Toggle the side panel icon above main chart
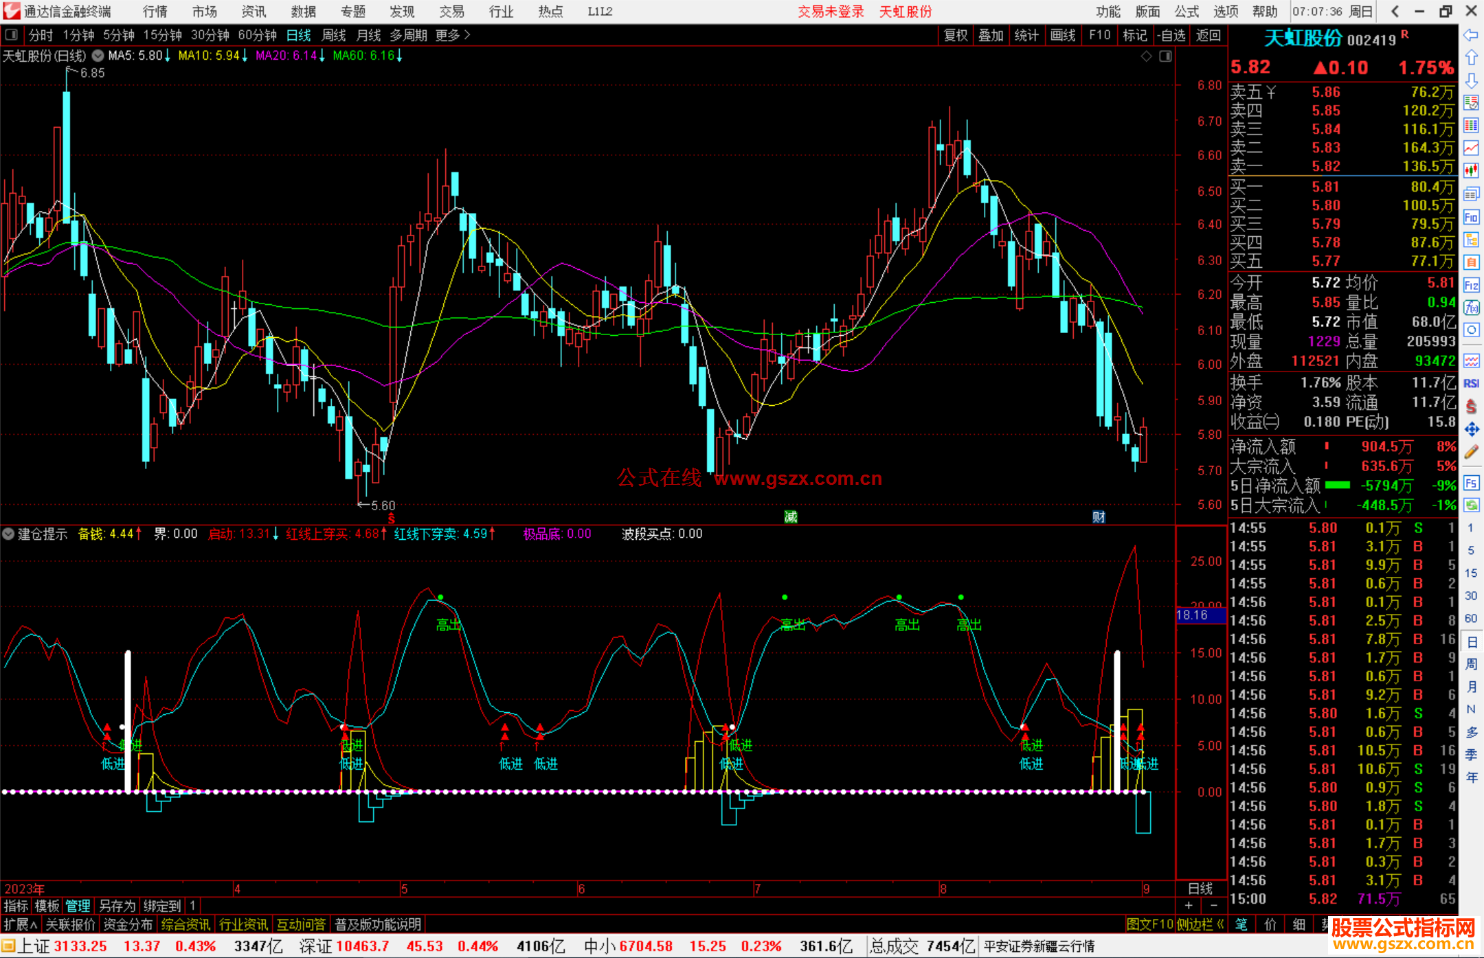This screenshot has width=1484, height=958. (1165, 56)
